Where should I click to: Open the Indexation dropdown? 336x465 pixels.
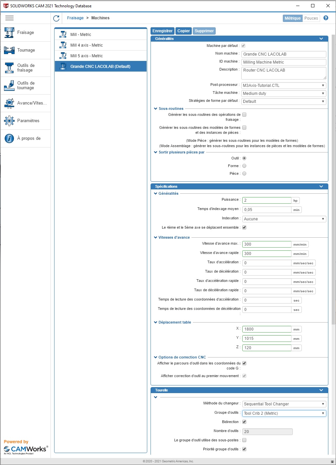click(284, 219)
